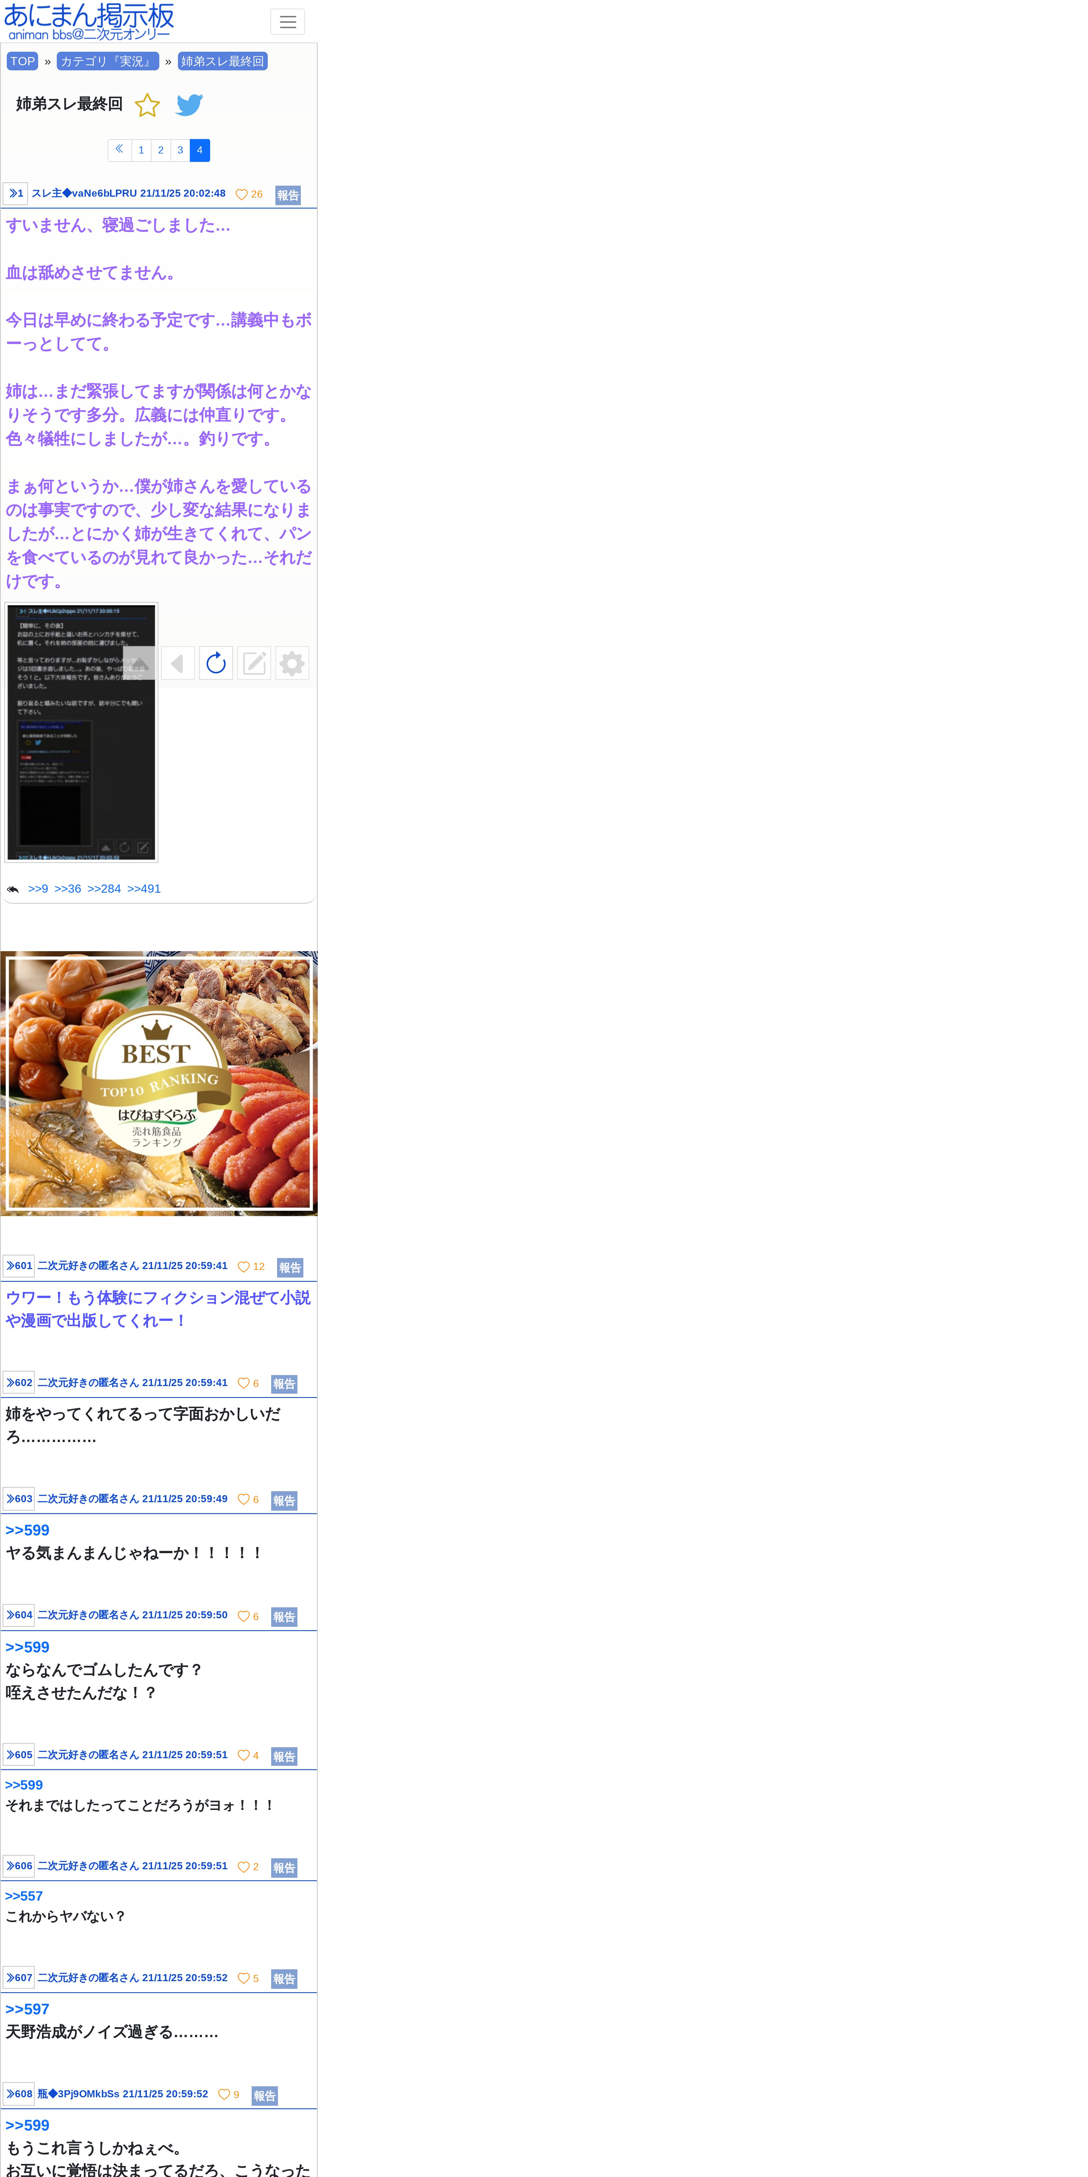The image size is (1088, 2177).
Task: Report post 603
Action: point(284,1501)
